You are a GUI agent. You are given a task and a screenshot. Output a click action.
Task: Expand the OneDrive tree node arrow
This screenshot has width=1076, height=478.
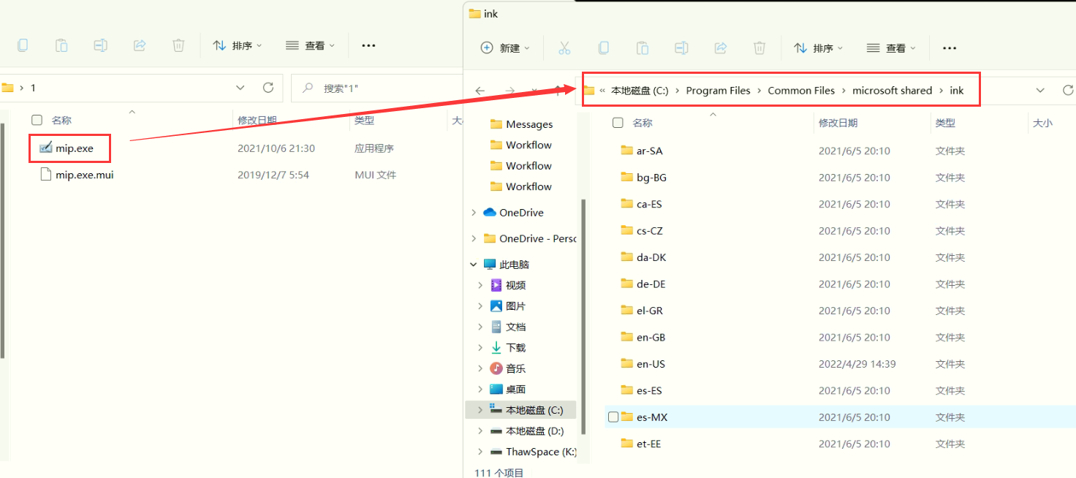pyautogui.click(x=474, y=213)
